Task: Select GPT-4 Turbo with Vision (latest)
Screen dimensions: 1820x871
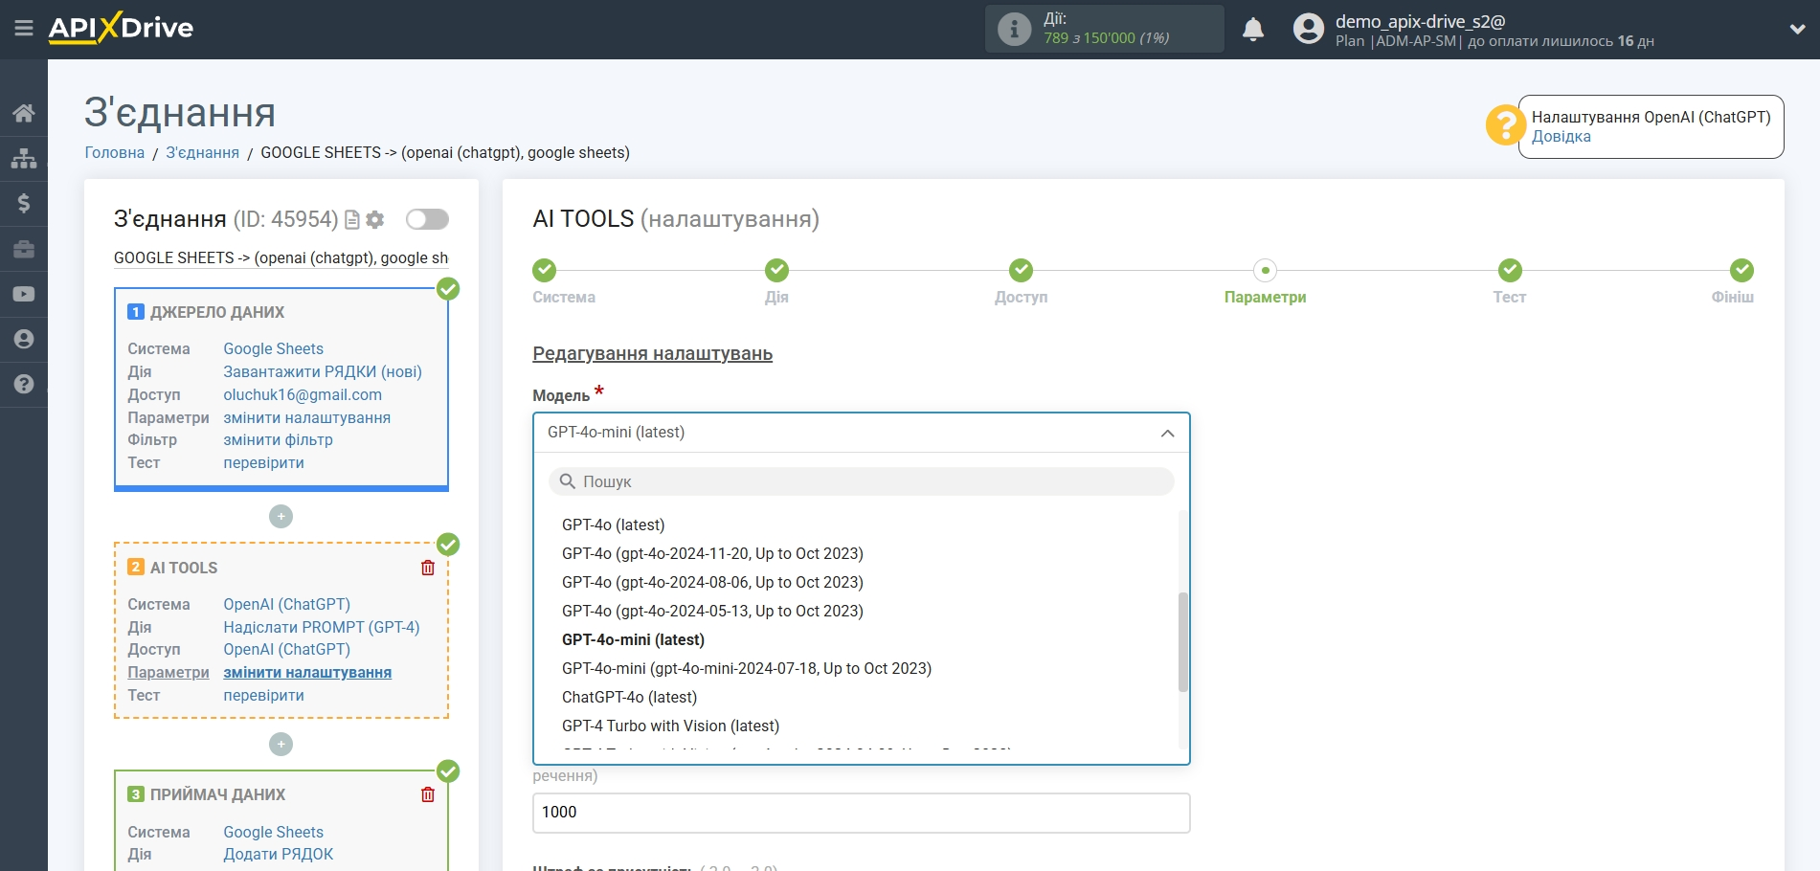Action: pos(670,726)
